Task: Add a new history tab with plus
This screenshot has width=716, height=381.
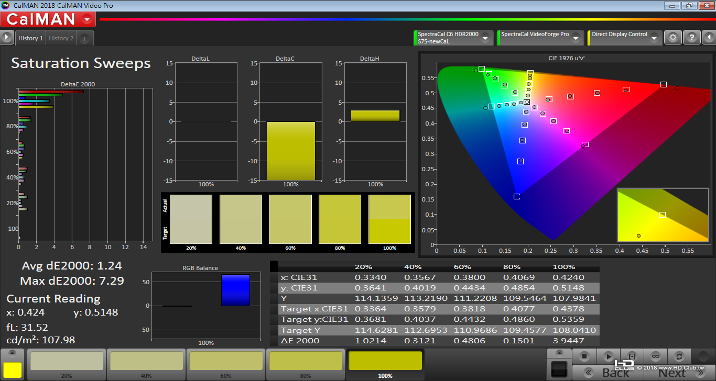Action: coord(84,39)
